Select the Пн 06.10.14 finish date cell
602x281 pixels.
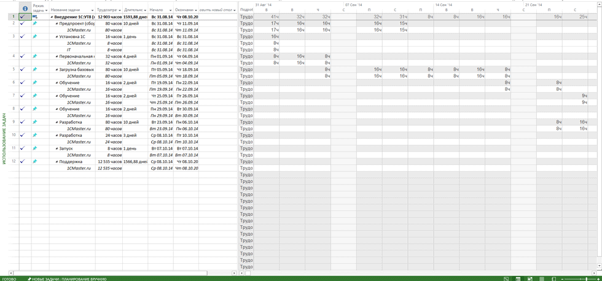pos(186,122)
